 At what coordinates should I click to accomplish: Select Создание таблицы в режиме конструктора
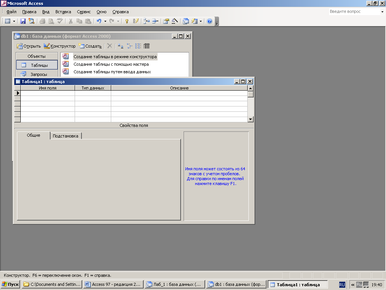(115, 57)
